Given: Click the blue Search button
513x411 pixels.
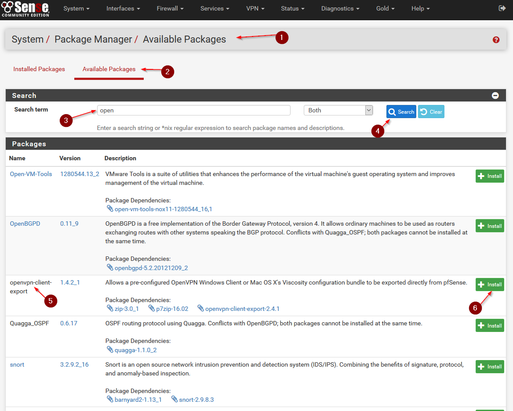Looking at the screenshot, I should pos(401,112).
